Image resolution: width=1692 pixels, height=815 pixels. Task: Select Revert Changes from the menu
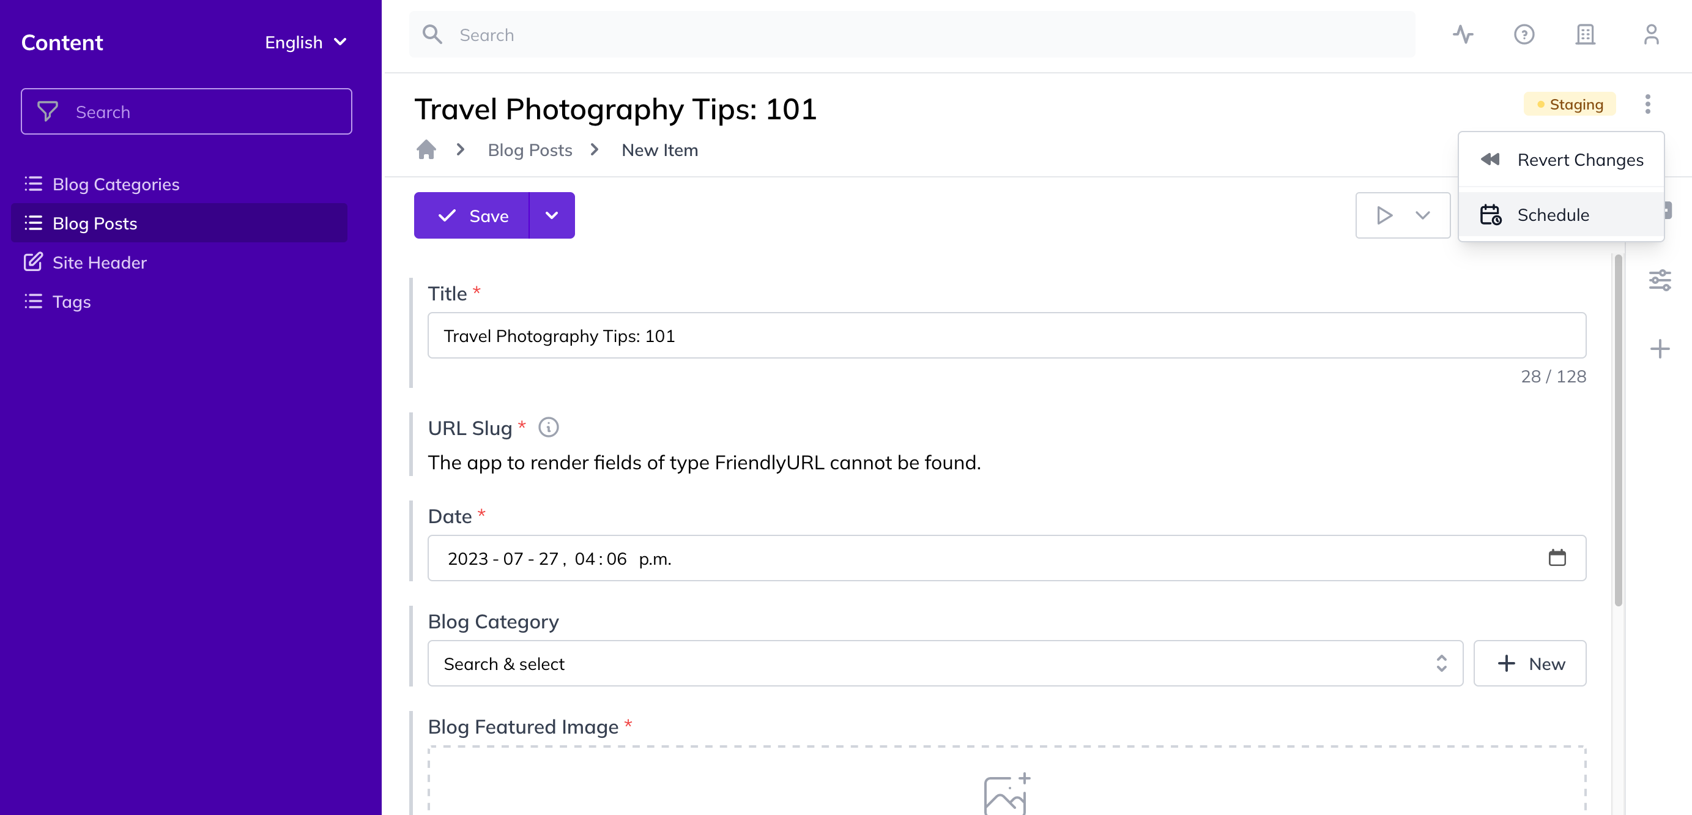click(1560, 160)
